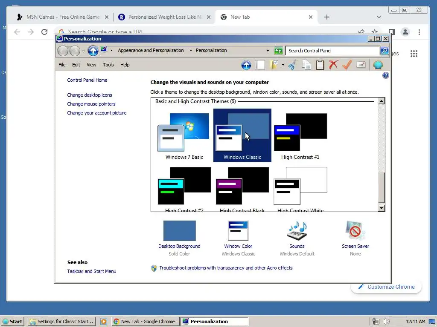The height and width of the screenshot is (327, 437).
Task: Click the Customize Chrome button
Action: (x=386, y=287)
